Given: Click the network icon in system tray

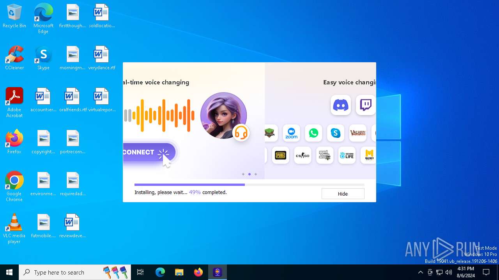Looking at the screenshot, I should [x=439, y=272].
